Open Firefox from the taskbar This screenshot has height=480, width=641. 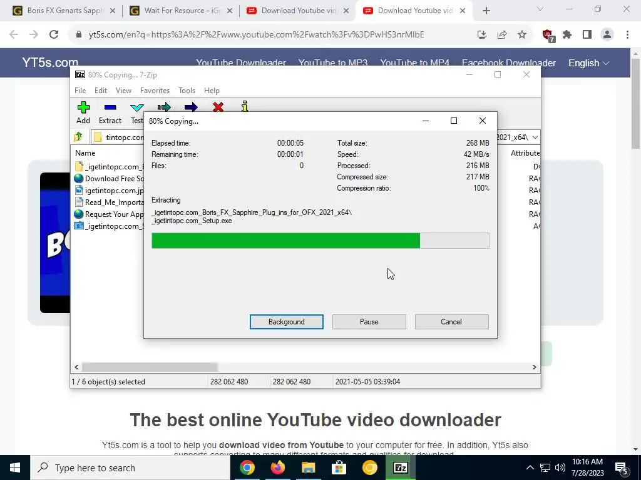[277, 467]
